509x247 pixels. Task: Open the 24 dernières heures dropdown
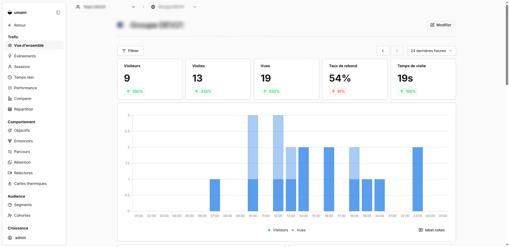coord(431,51)
